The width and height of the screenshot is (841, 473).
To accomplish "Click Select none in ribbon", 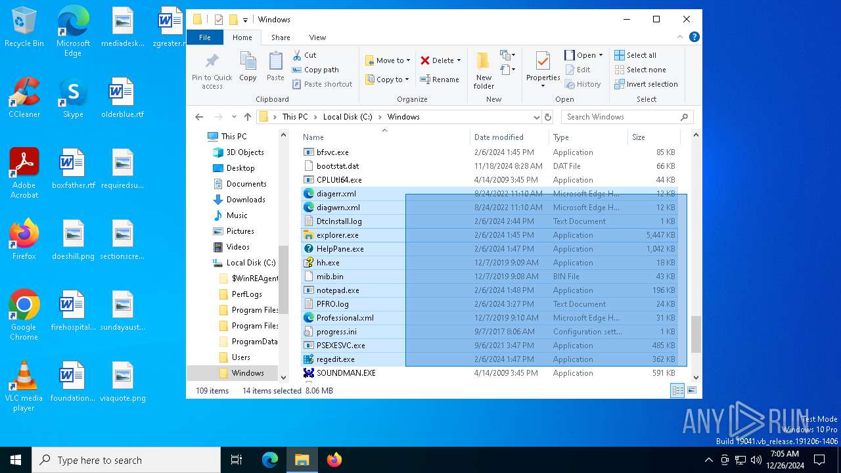I will coord(640,70).
